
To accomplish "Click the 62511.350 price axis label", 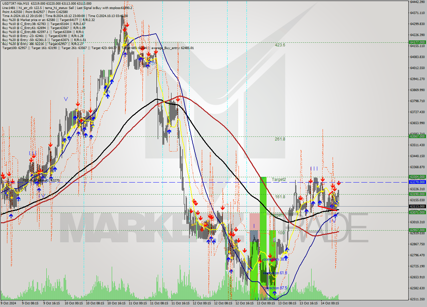I will coord(417,299).
